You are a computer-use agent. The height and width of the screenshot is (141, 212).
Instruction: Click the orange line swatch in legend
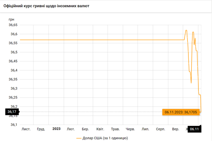[79, 138]
